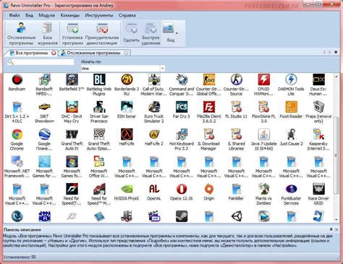This screenshot has height=264, width=343.
Task: Open the База журналов toolbar icon
Action: click(48, 33)
